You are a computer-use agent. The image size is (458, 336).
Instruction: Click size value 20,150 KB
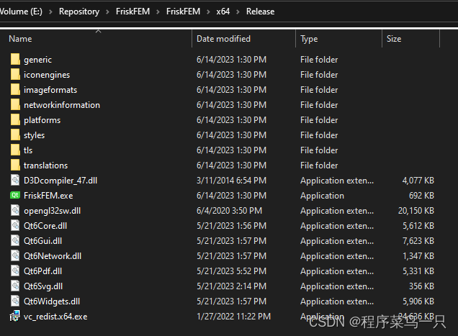[x=416, y=211]
